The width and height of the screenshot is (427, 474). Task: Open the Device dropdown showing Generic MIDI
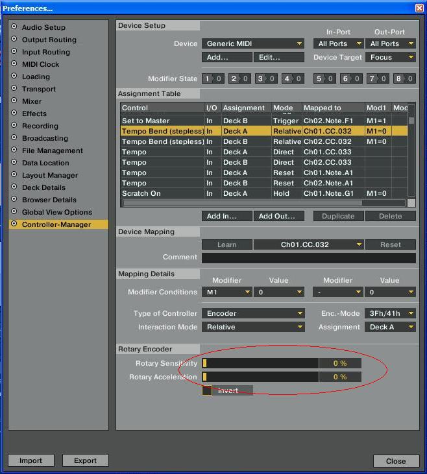coord(253,43)
